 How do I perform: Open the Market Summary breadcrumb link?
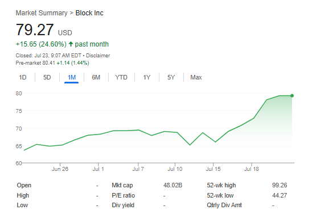click(42, 13)
